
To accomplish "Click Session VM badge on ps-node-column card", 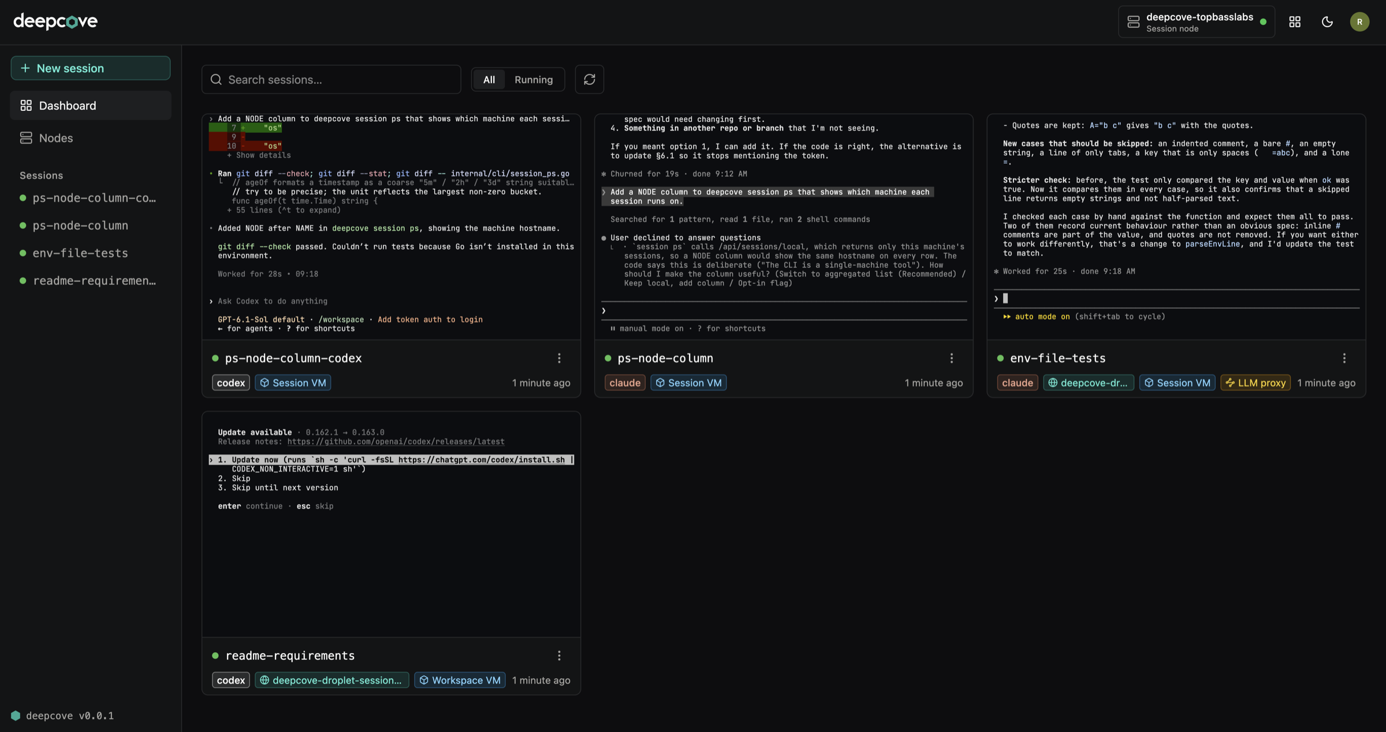I will 688,382.
